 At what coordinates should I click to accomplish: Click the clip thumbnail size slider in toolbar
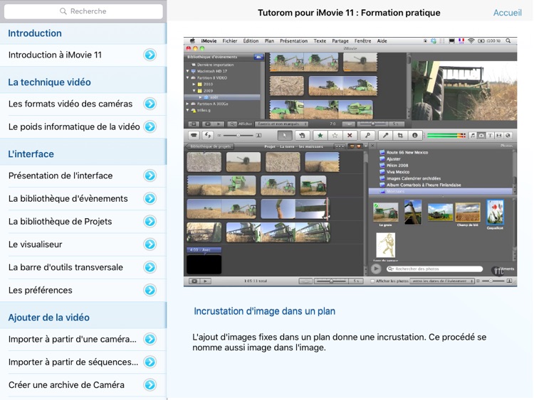point(239,136)
